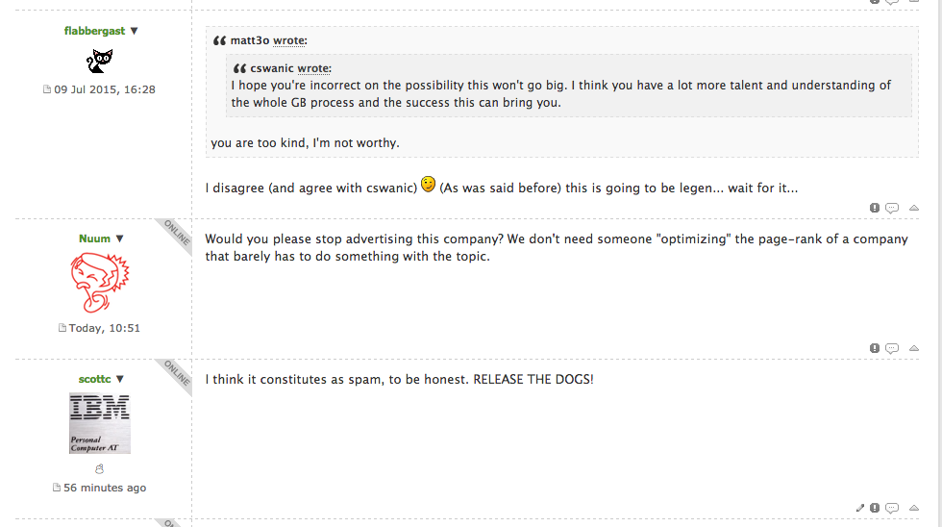The width and height of the screenshot is (942, 527).
Task: Click scottc's IBM Personal Computer AT avatar
Action: click(x=100, y=423)
